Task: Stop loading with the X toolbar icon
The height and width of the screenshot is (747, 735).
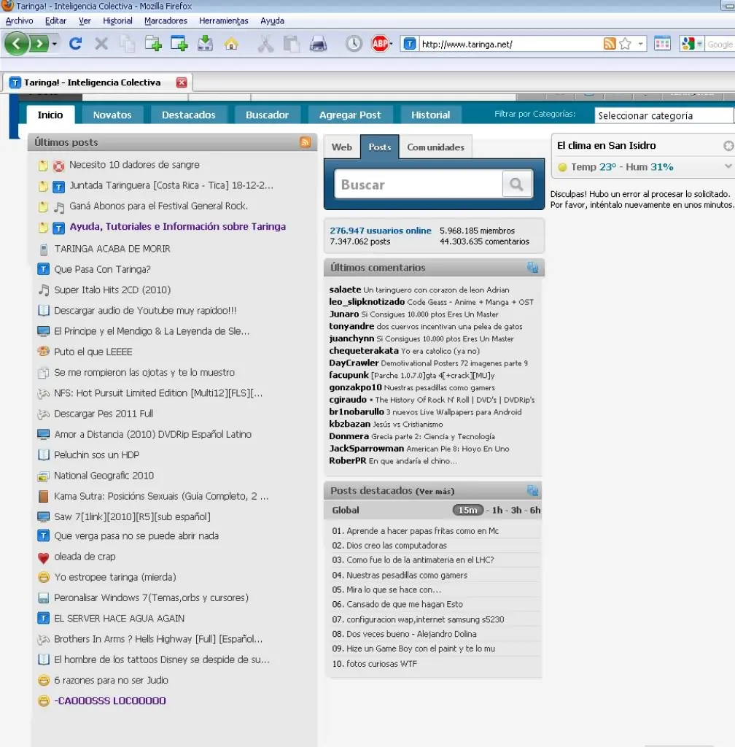Action: [101, 44]
